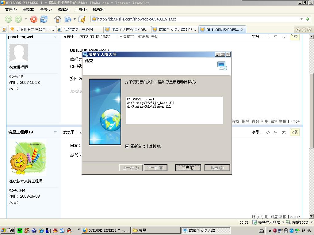Open the 工具(T) menu
The image size is (314, 235).
(x=81, y=9)
